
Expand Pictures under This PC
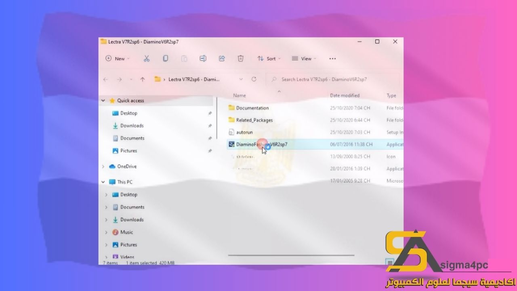click(107, 245)
